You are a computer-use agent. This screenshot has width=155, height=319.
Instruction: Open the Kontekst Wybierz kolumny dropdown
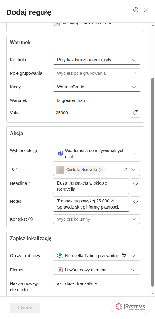(x=97, y=219)
